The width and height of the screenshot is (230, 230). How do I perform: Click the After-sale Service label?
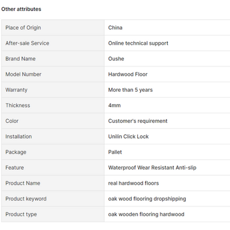[27, 43]
